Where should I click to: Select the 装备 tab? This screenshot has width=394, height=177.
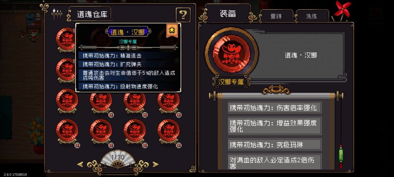(x=228, y=13)
